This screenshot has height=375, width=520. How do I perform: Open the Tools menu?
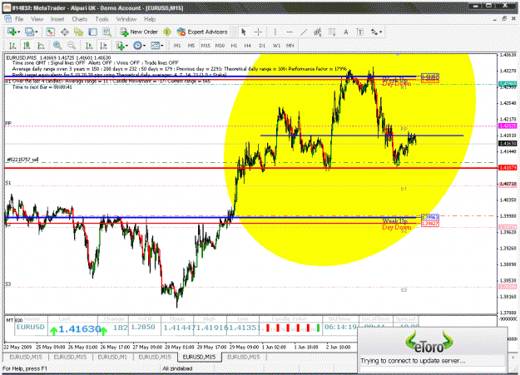click(x=102, y=19)
